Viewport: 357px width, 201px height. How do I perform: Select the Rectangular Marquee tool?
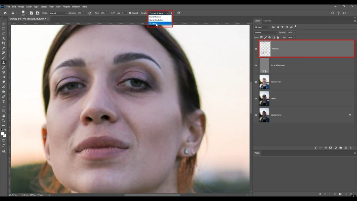[x=3, y=29]
